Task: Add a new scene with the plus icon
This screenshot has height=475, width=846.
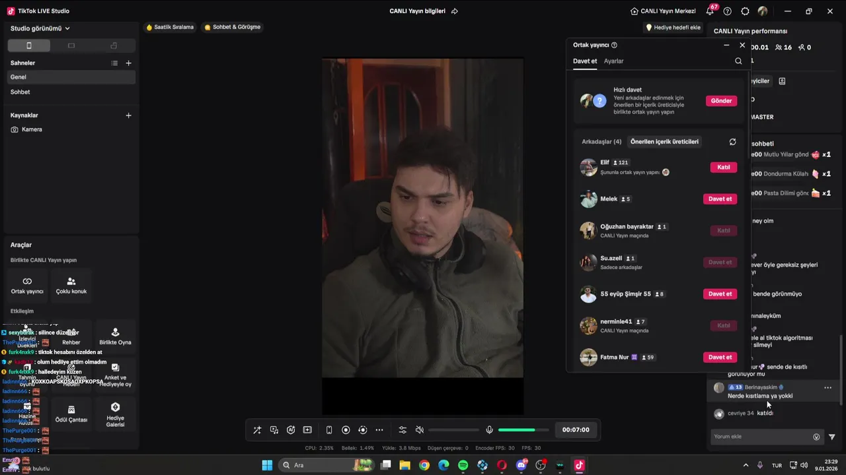Action: click(128, 63)
